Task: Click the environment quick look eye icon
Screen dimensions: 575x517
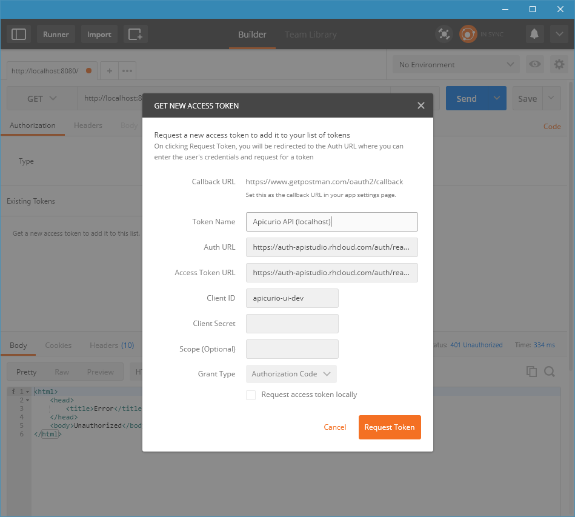Action: point(534,65)
